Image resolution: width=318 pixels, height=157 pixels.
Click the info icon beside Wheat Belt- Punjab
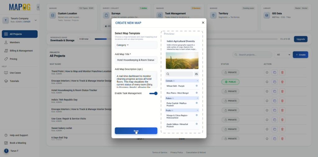[197, 86]
